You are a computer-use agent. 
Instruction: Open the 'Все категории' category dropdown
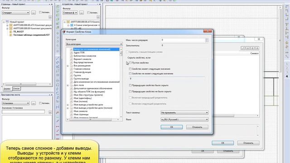tap(94, 44)
